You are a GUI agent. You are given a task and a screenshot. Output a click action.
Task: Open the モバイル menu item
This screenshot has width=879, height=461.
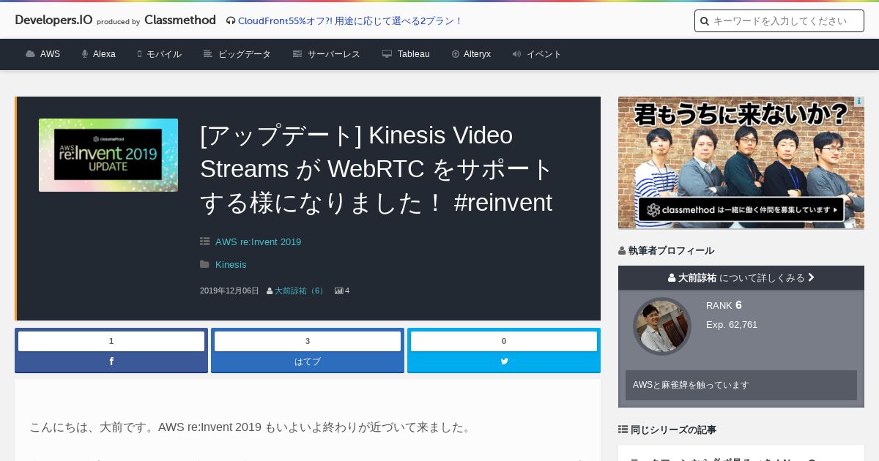(164, 54)
